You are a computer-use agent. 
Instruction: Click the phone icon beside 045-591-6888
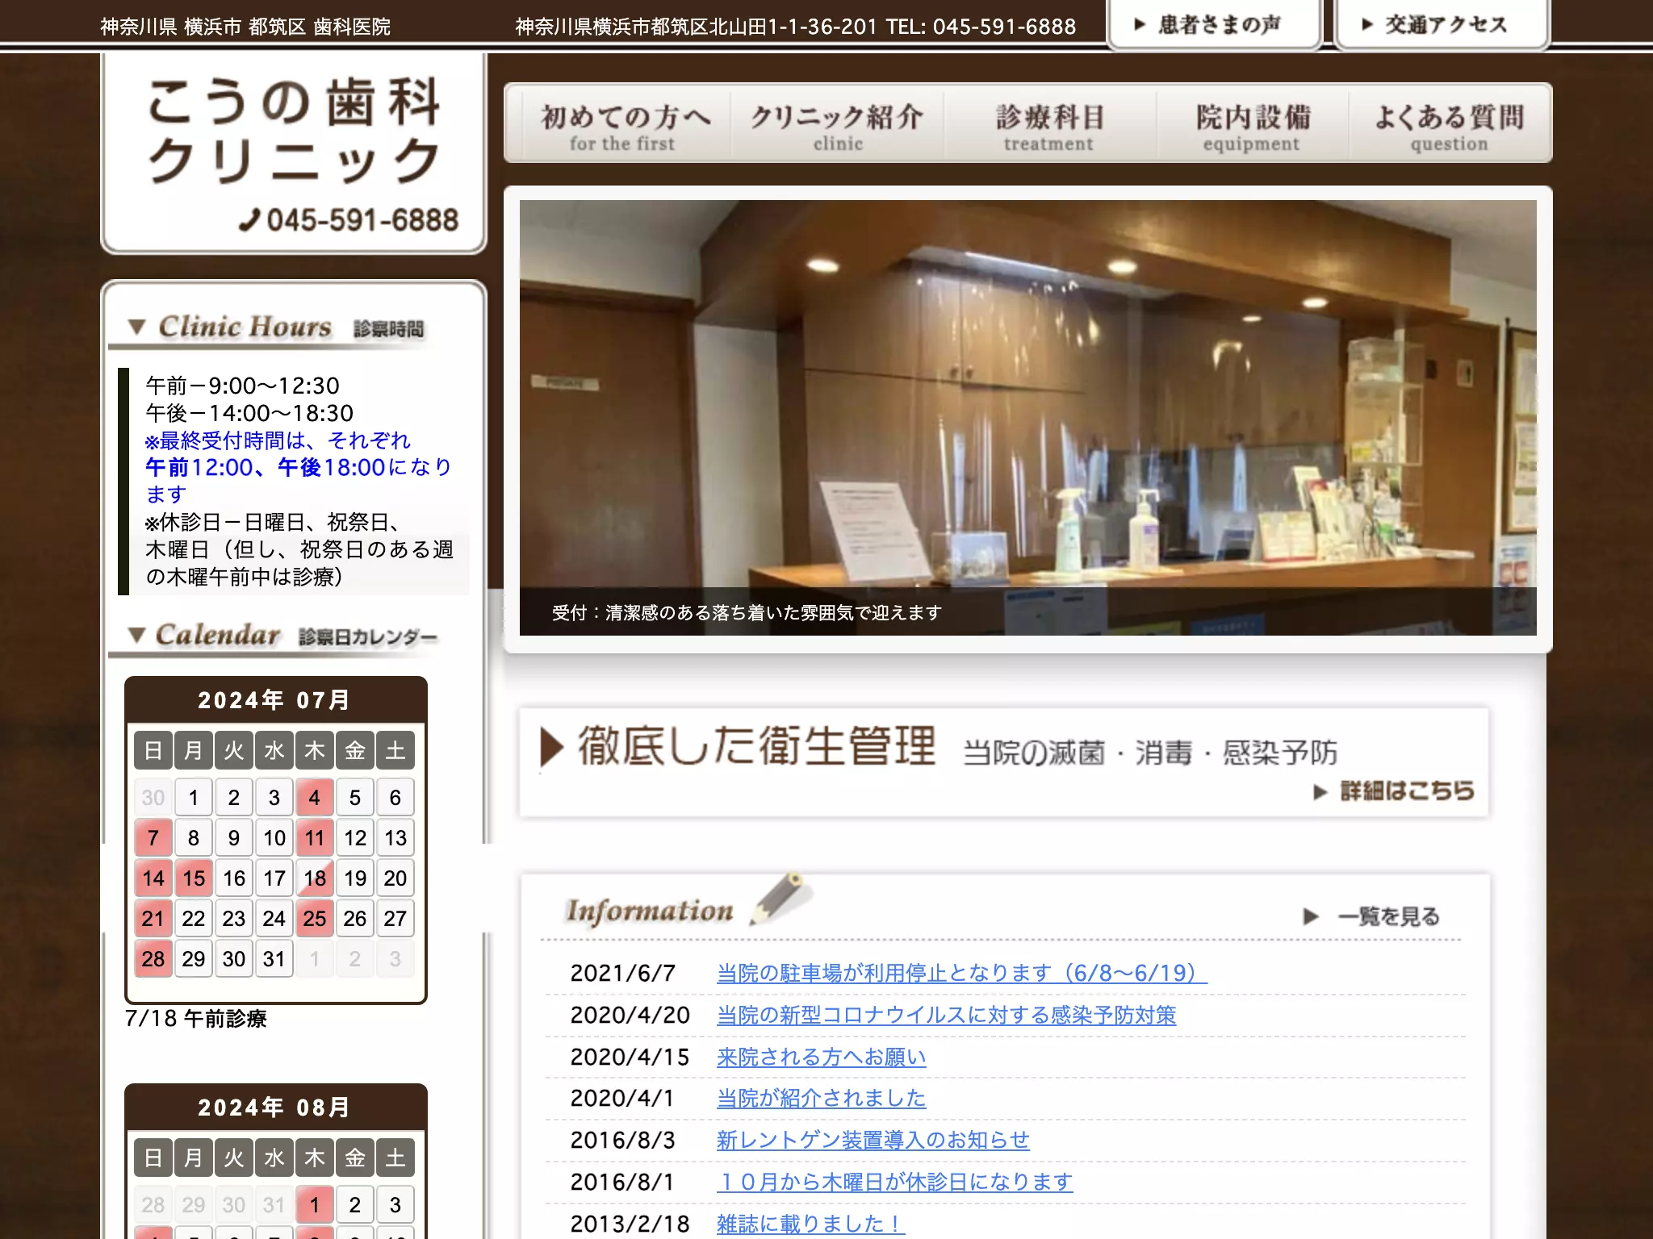(x=249, y=220)
